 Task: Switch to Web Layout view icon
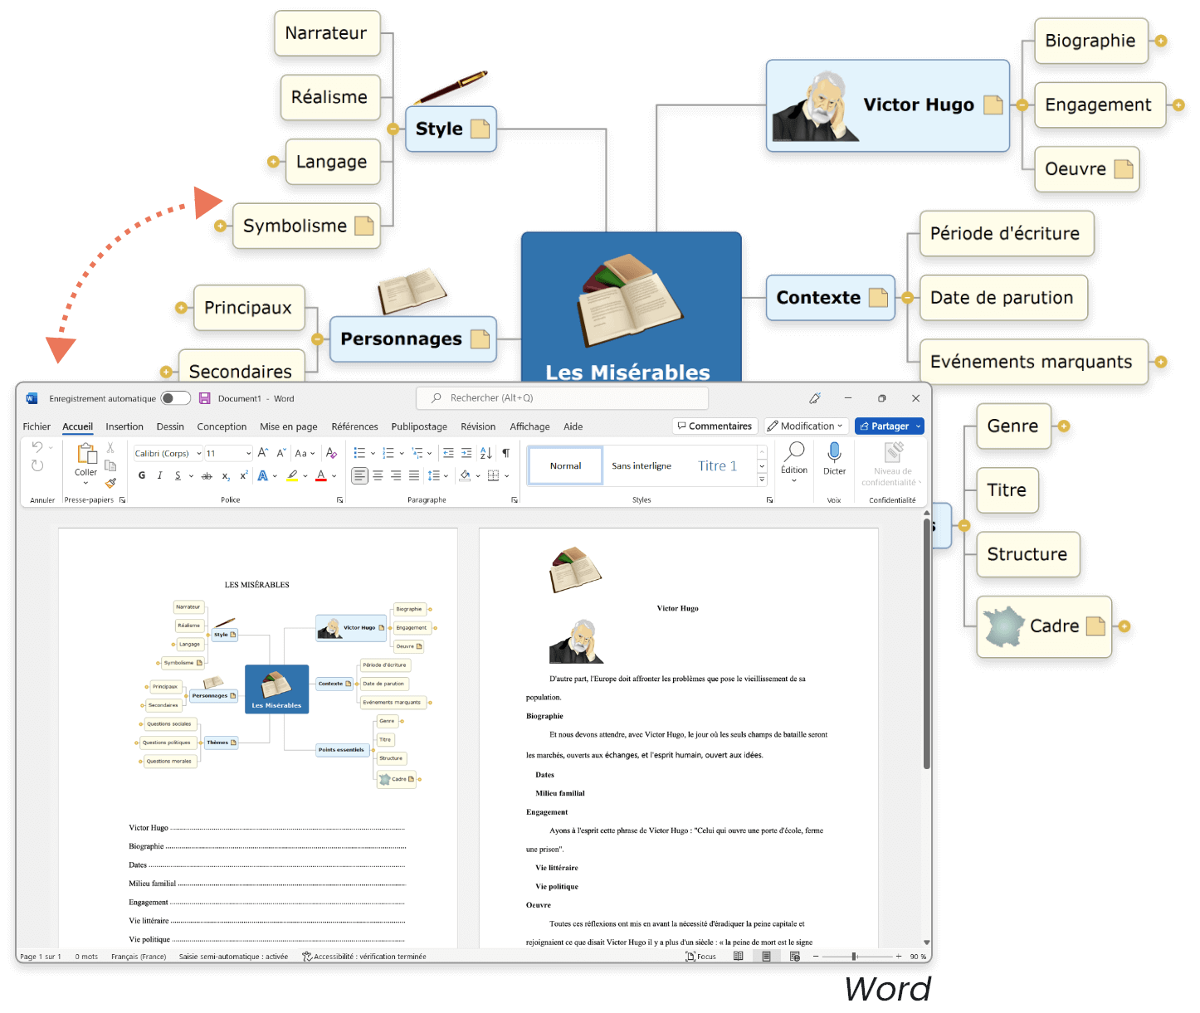tap(795, 957)
